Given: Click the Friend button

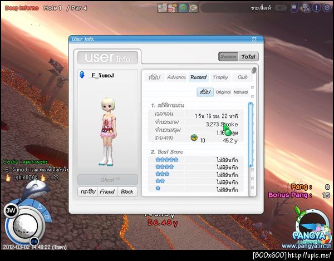Looking at the screenshot, I should tap(107, 191).
